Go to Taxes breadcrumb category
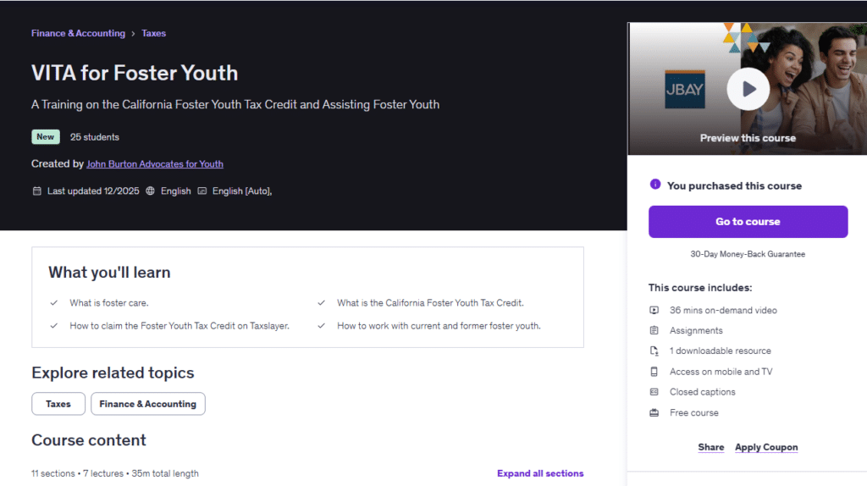The image size is (867, 486). (x=153, y=34)
